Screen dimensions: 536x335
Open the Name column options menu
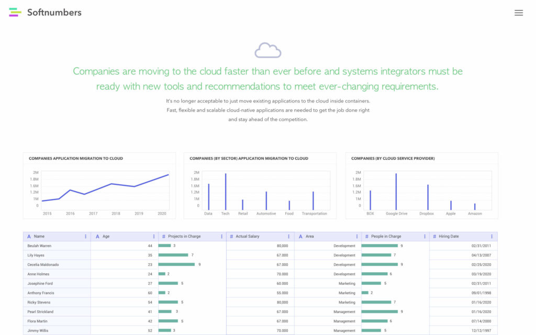tap(86, 237)
